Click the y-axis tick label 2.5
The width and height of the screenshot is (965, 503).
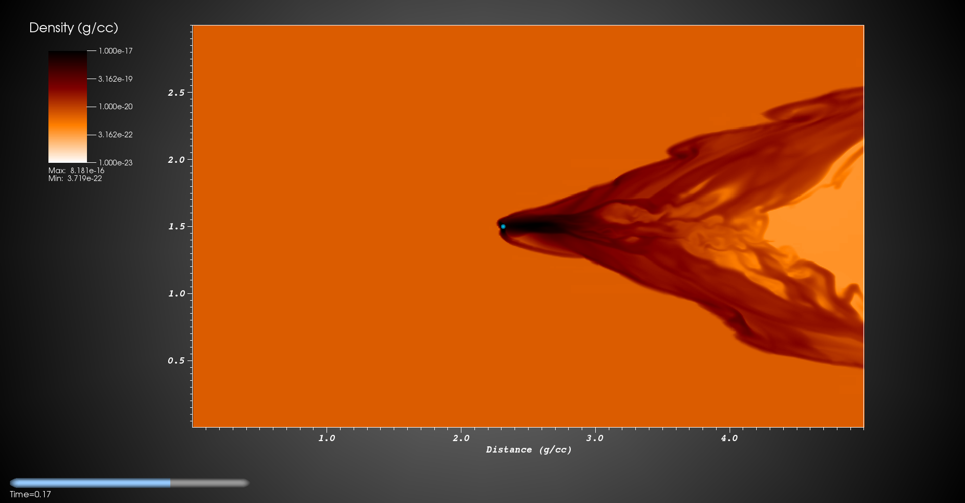click(x=176, y=93)
